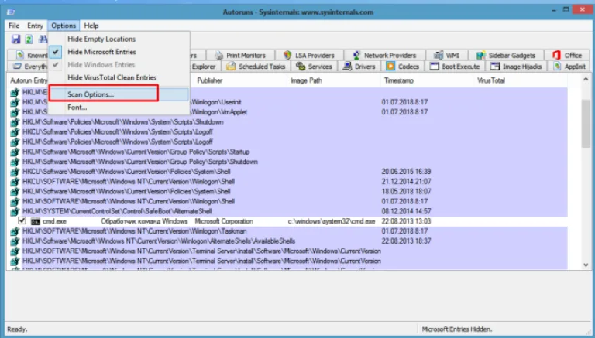
Task: Select Hide Empty Locations menu item
Action: coord(119,39)
